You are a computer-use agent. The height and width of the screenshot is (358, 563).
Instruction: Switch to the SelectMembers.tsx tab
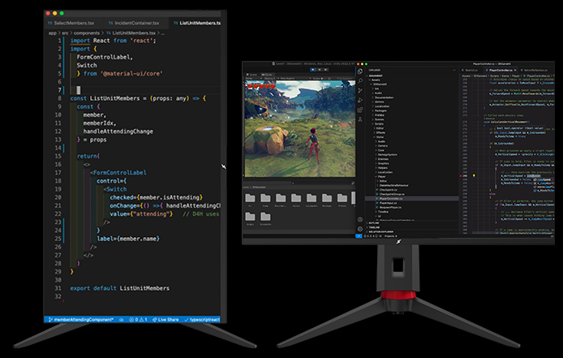pos(71,24)
